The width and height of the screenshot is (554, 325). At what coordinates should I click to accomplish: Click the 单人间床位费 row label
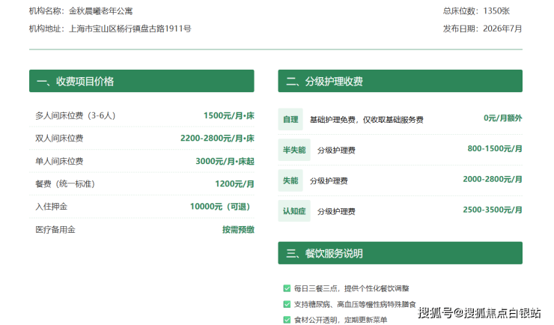59,161
